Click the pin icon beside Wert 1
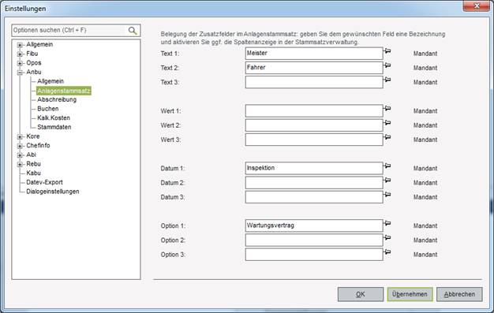 [387, 108]
